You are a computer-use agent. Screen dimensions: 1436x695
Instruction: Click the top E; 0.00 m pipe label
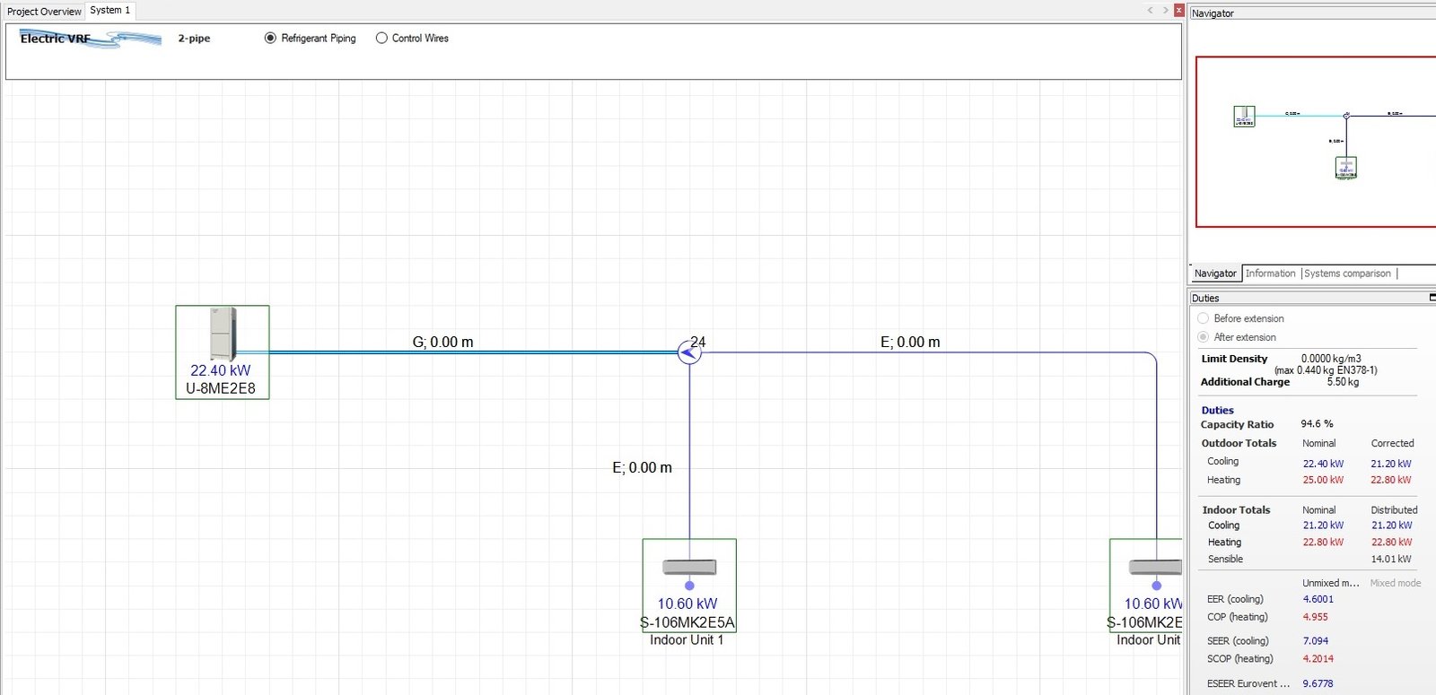point(910,343)
